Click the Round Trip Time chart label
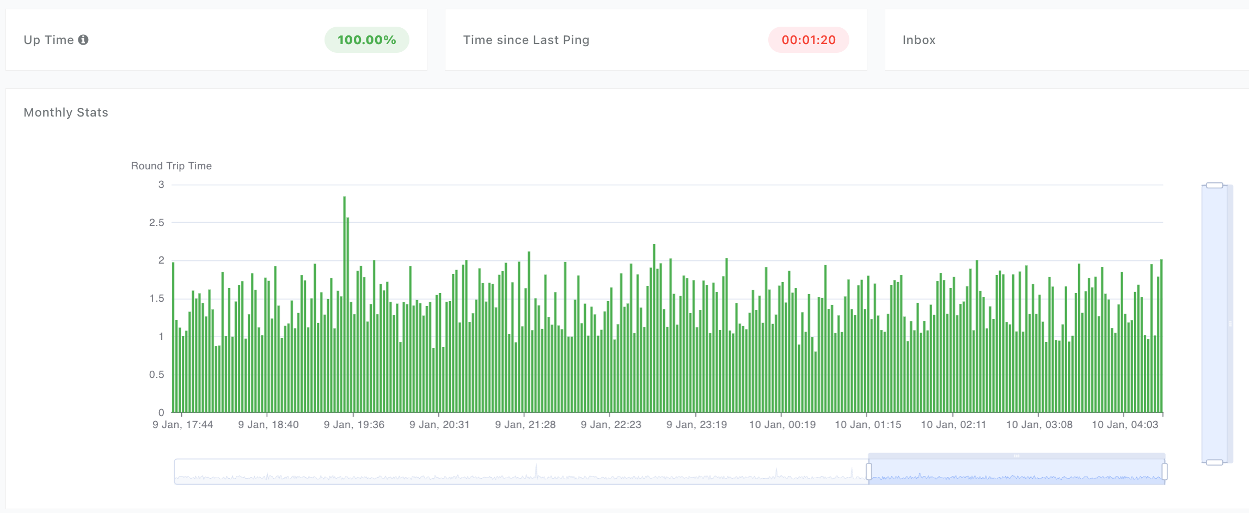The height and width of the screenshot is (513, 1249). 171,166
